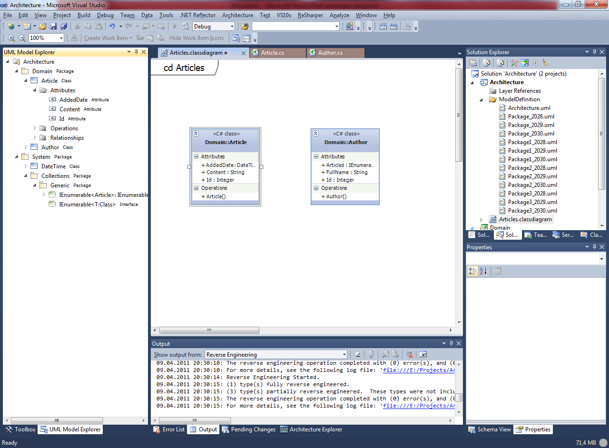
Task: Expand the Relationships node under Article
Action: [35, 137]
